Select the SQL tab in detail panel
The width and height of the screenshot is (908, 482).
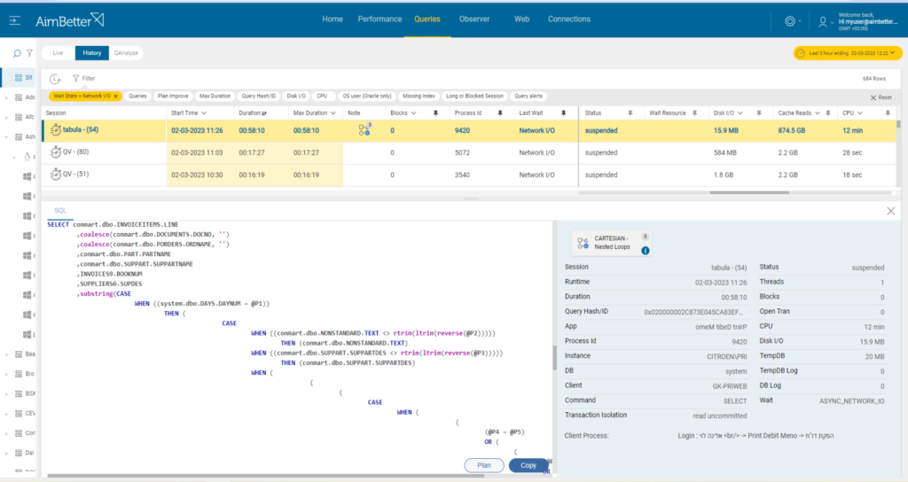(x=60, y=211)
